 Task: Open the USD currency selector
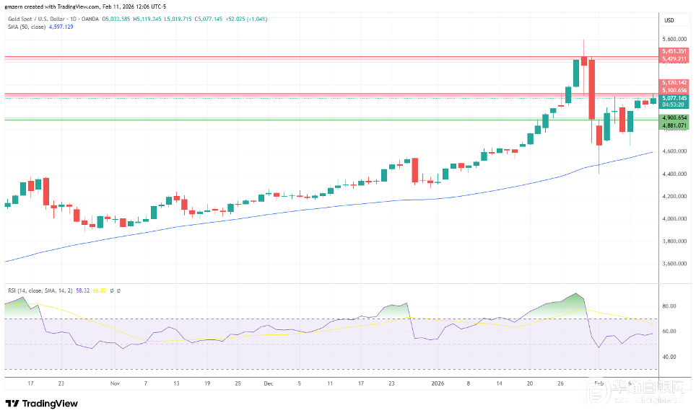pyautogui.click(x=669, y=20)
